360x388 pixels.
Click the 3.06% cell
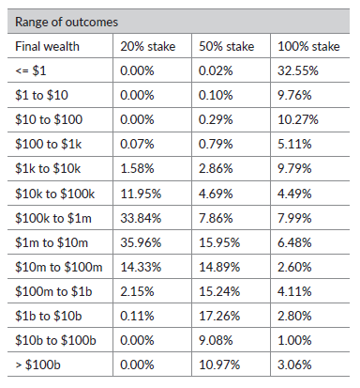(294, 365)
